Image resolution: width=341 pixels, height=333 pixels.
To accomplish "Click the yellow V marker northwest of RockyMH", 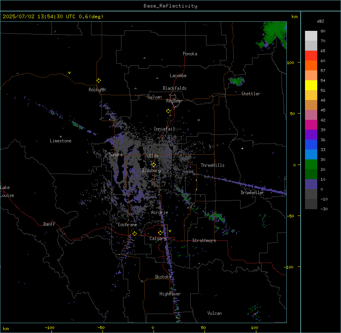I will 69,73.
